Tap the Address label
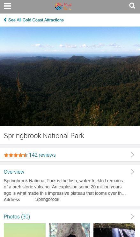The image size is (140, 237). (x=12, y=200)
